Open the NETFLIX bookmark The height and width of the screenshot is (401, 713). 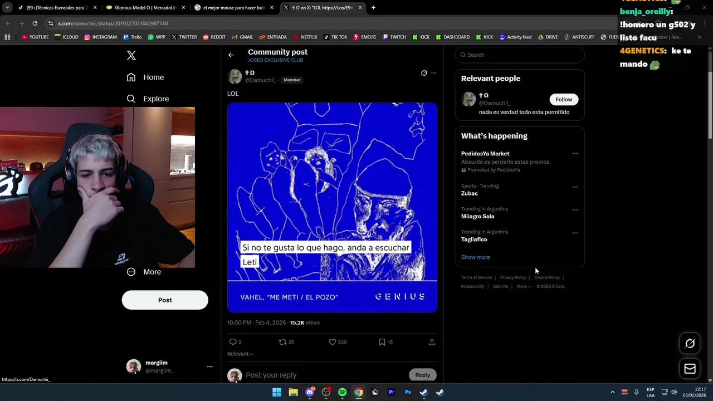pos(304,37)
